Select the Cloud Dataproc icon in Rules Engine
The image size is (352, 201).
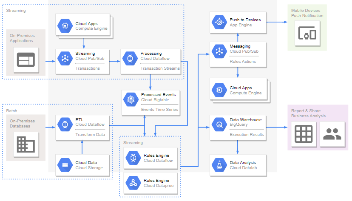coord(133,183)
